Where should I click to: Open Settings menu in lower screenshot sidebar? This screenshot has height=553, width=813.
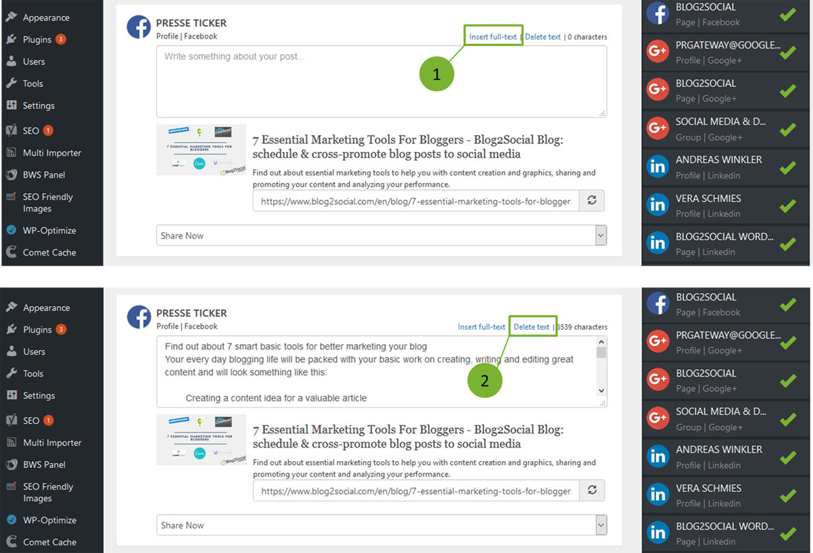(39, 395)
